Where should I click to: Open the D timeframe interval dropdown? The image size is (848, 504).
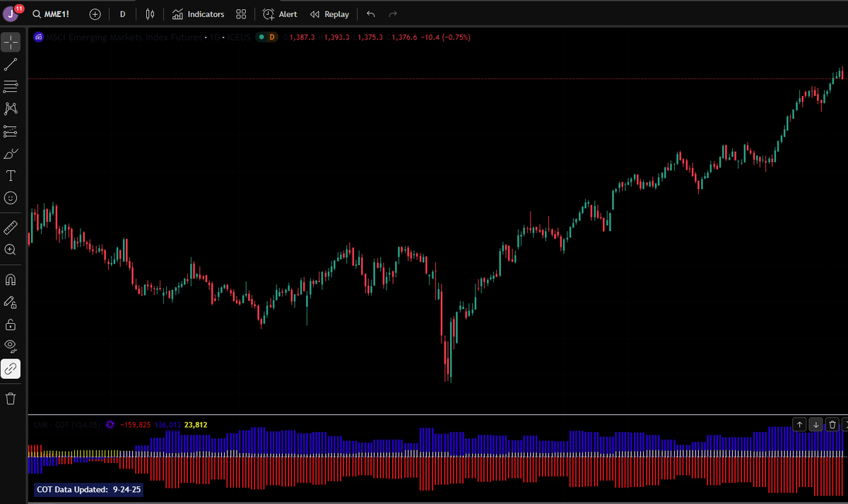click(x=122, y=14)
